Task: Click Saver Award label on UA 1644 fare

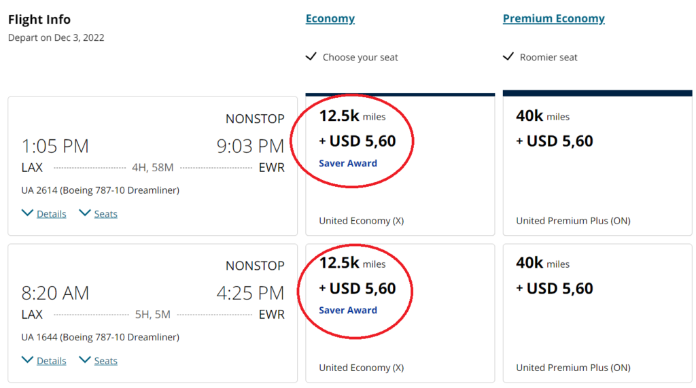Action: click(x=348, y=311)
